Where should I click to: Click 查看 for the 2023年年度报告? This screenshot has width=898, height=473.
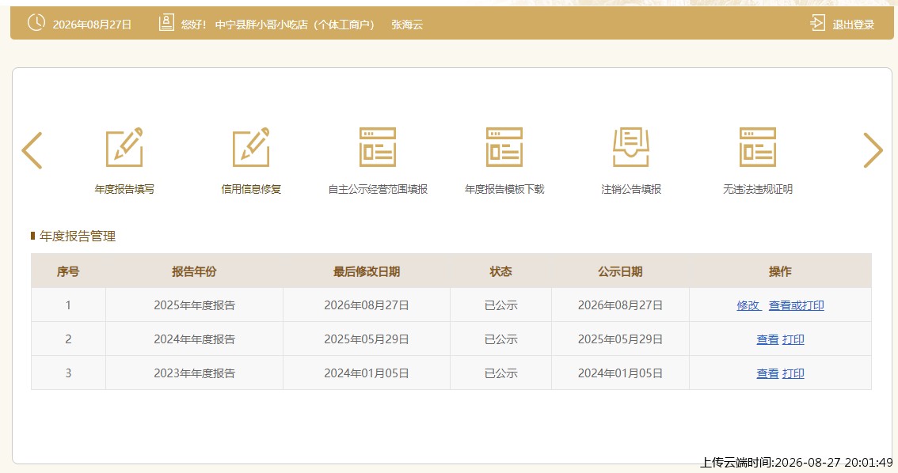click(x=767, y=373)
